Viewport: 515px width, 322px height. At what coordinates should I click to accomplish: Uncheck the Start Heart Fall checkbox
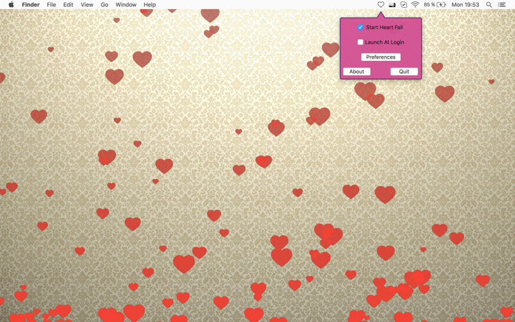(360, 27)
